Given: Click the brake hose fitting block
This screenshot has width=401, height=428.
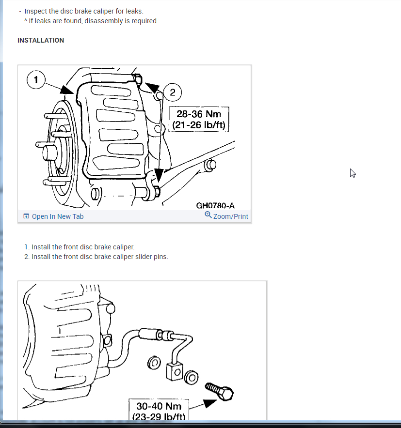Looking at the screenshot, I should point(175,371).
